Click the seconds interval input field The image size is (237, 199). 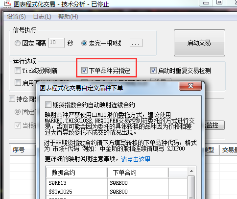pyautogui.click(x=56, y=43)
